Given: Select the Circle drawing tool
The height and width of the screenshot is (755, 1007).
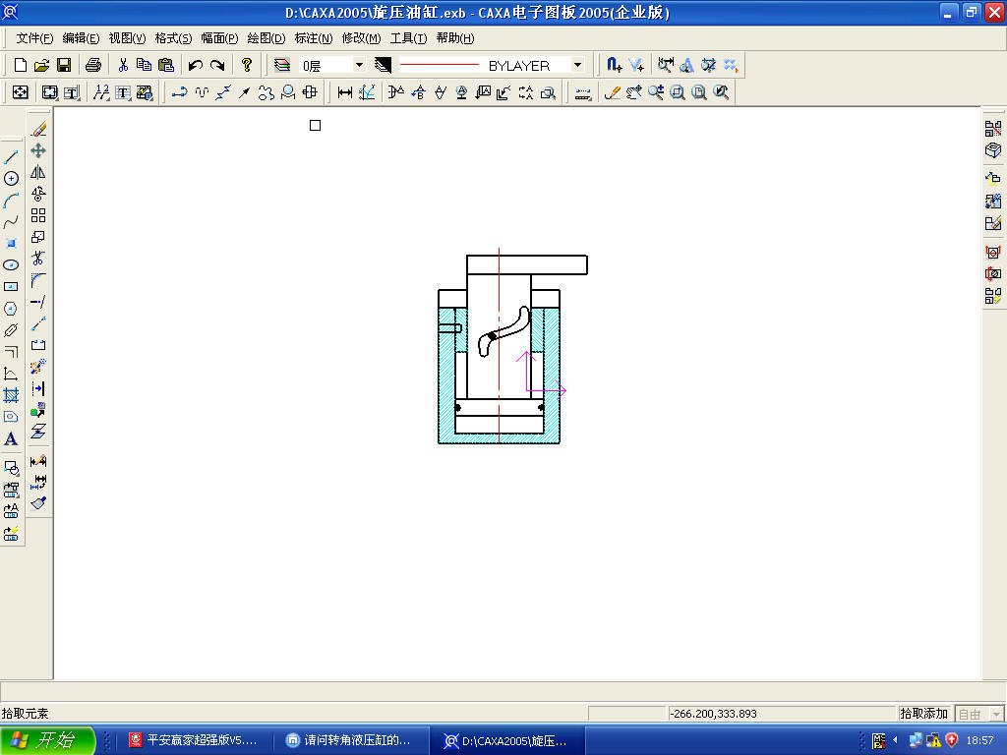Looking at the screenshot, I should tap(11, 179).
